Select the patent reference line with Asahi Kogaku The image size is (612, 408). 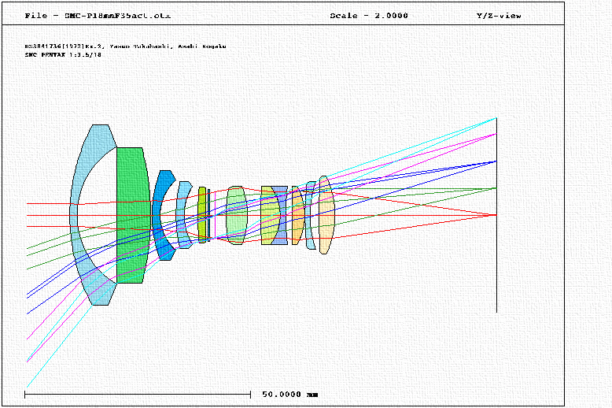[x=125, y=46]
